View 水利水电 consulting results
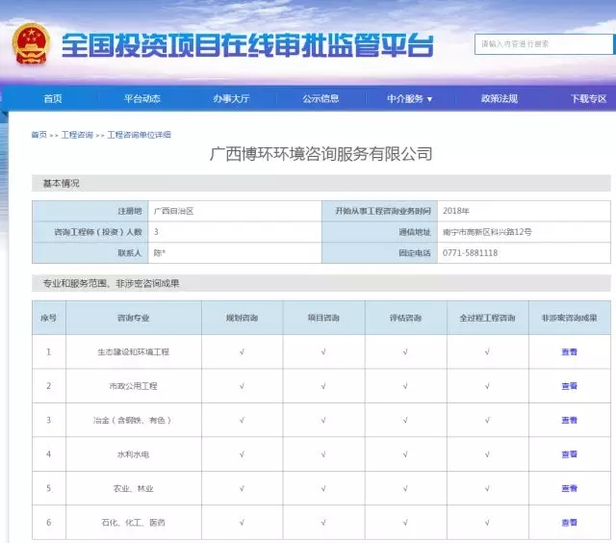This screenshot has height=543, width=616. (569, 454)
